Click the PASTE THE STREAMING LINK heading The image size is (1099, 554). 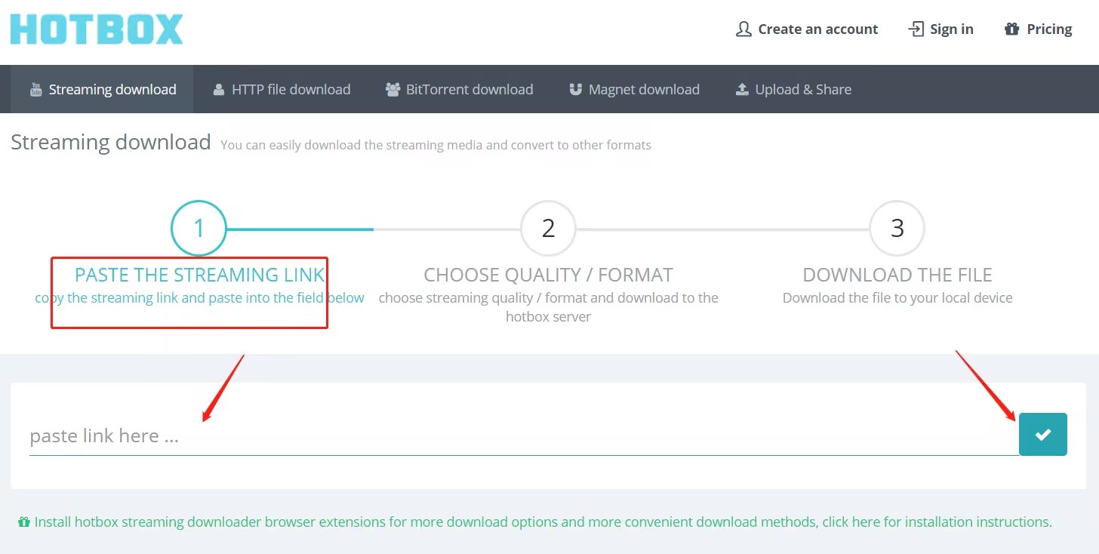[x=200, y=275]
